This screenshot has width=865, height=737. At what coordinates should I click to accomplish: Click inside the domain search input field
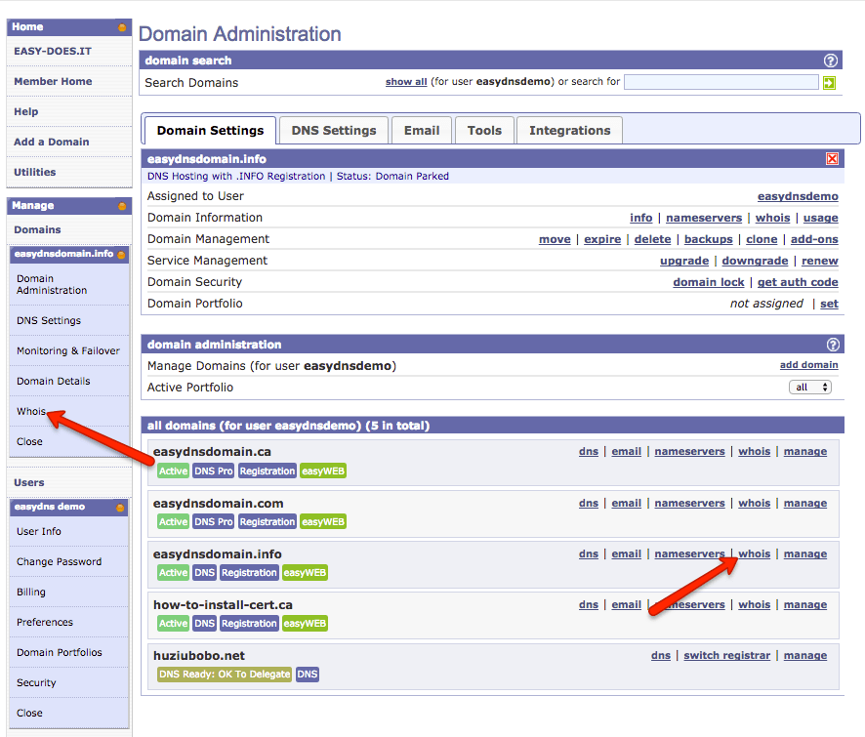click(x=721, y=82)
